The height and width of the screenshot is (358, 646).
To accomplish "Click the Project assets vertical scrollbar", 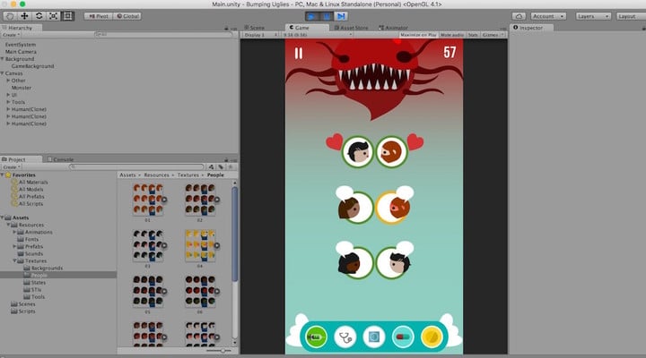I will 235,234.
